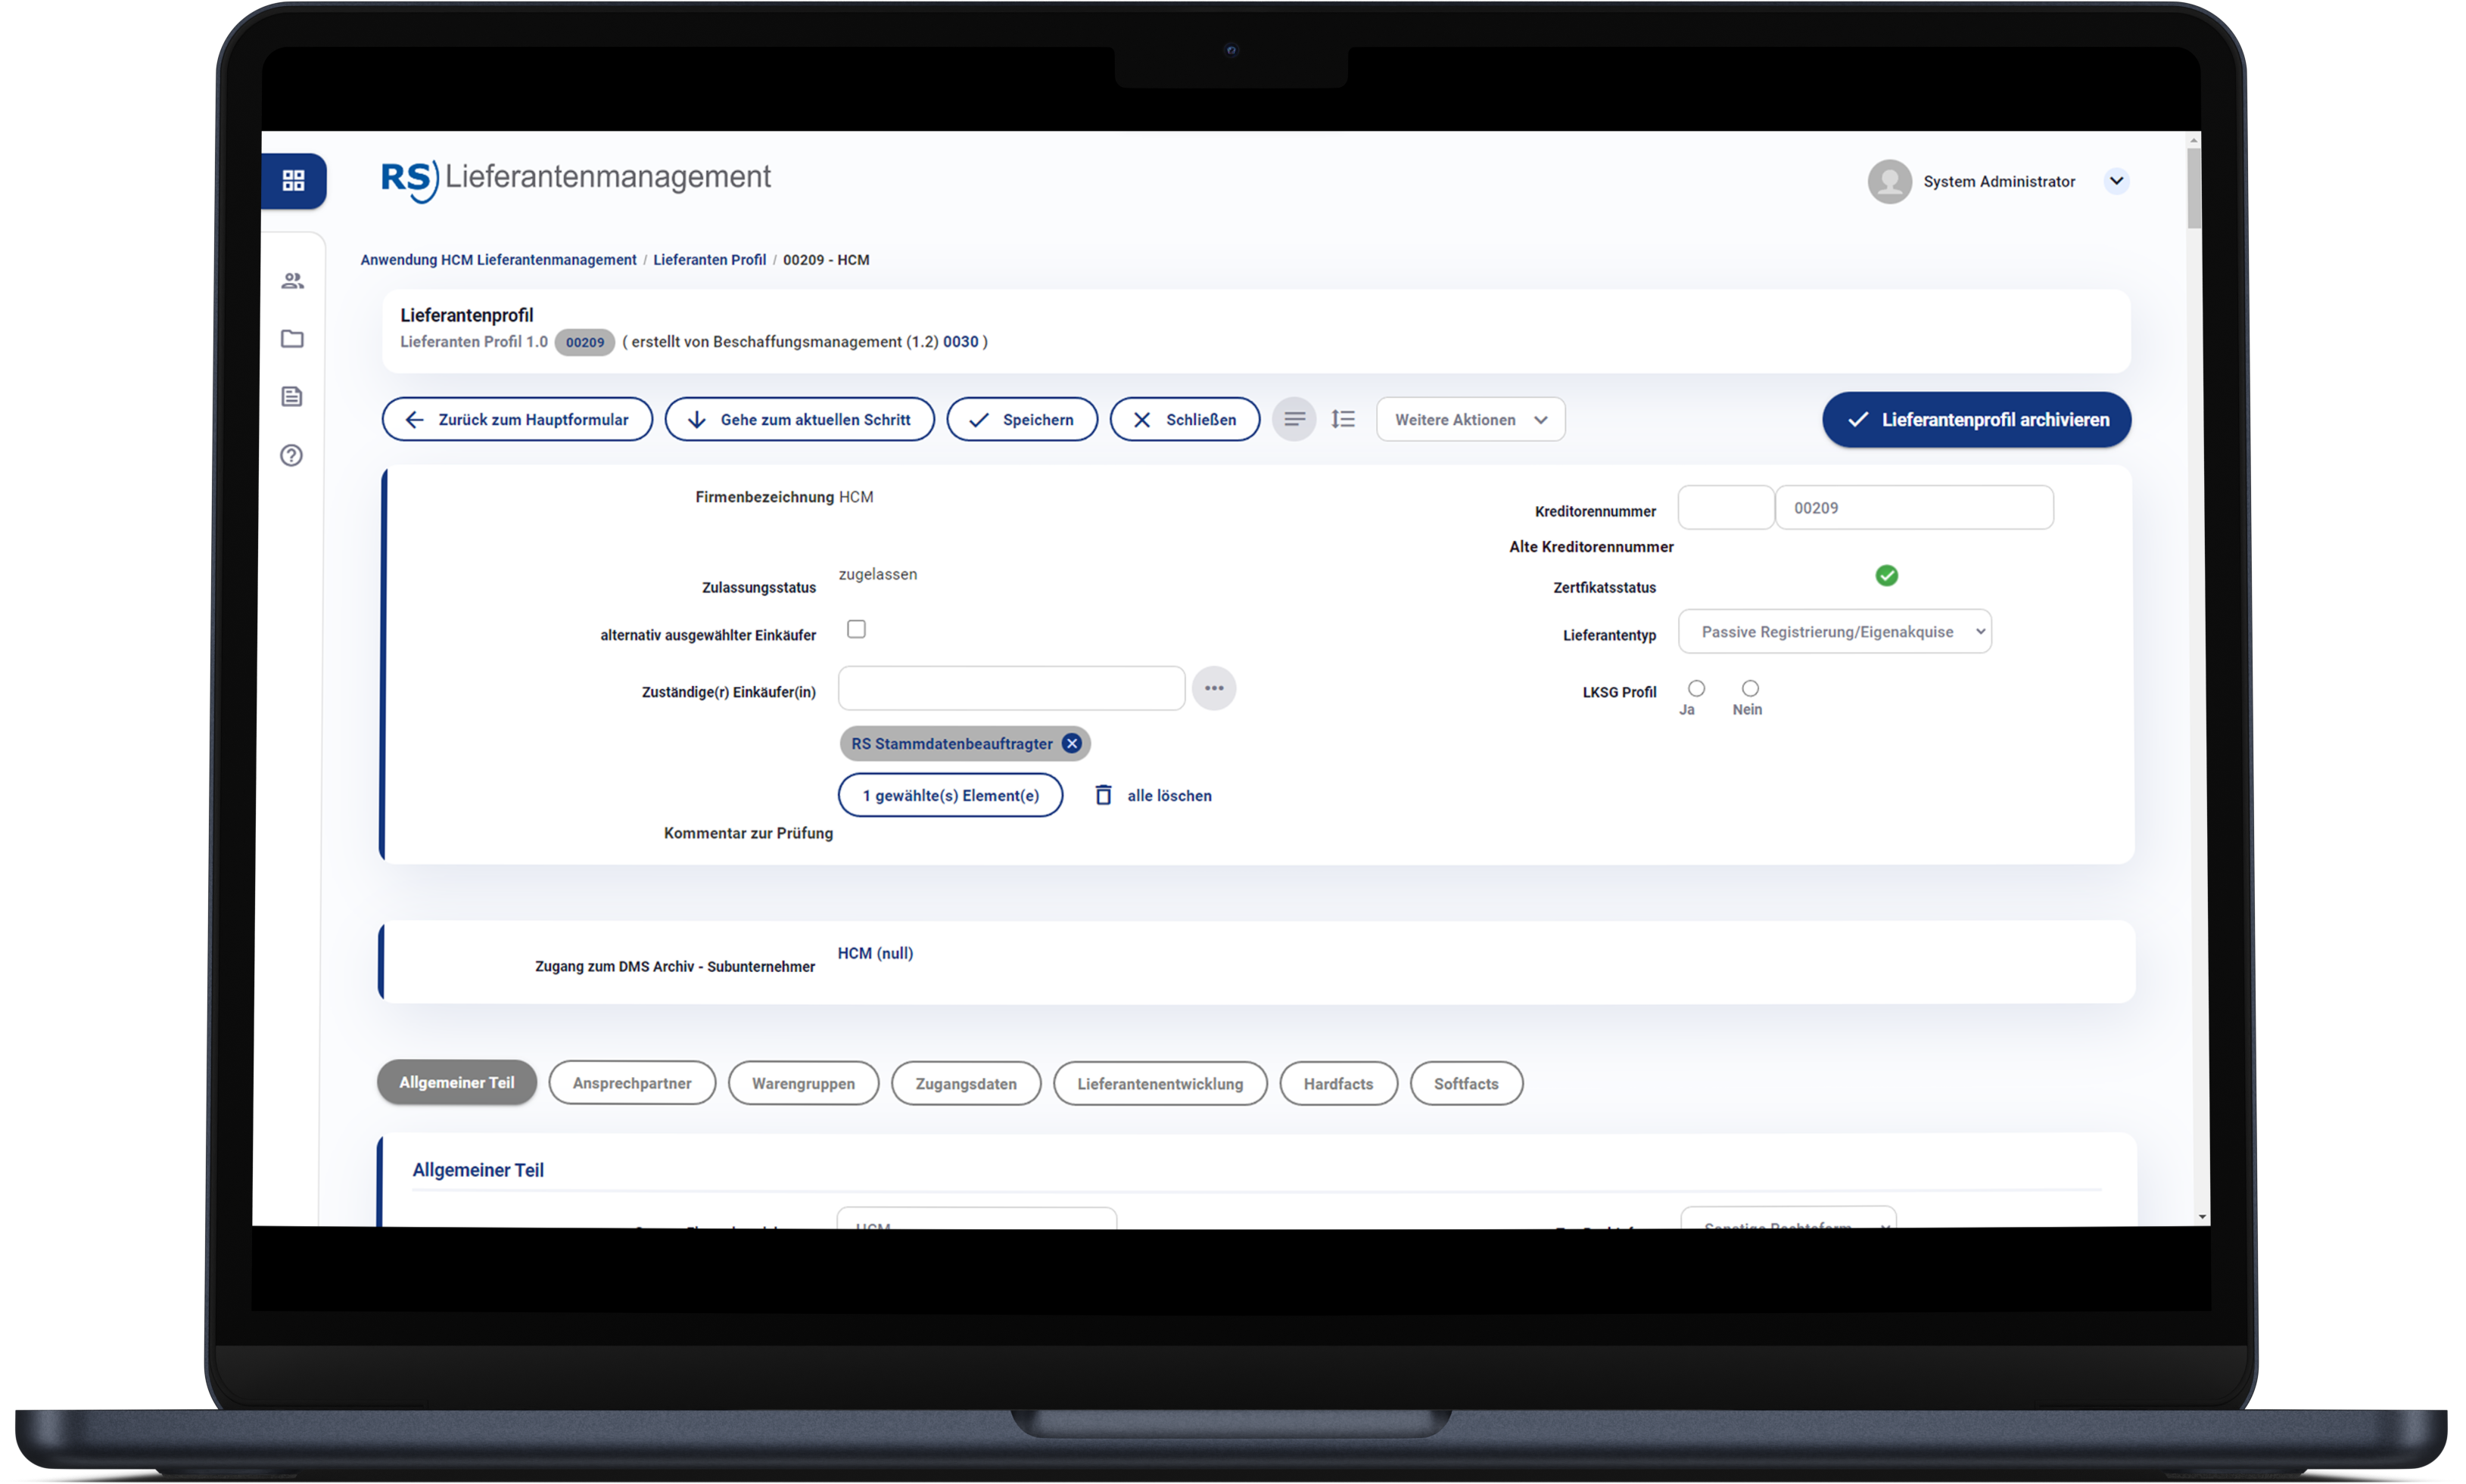Switch to the Ansprechpartner tab
Image resolution: width=2466 pixels, height=1484 pixels.
631,1083
